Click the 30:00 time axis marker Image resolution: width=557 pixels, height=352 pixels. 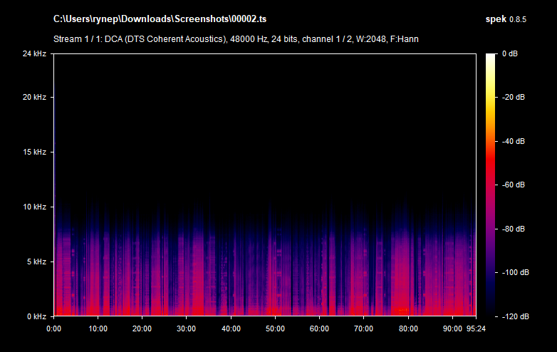[187, 329]
